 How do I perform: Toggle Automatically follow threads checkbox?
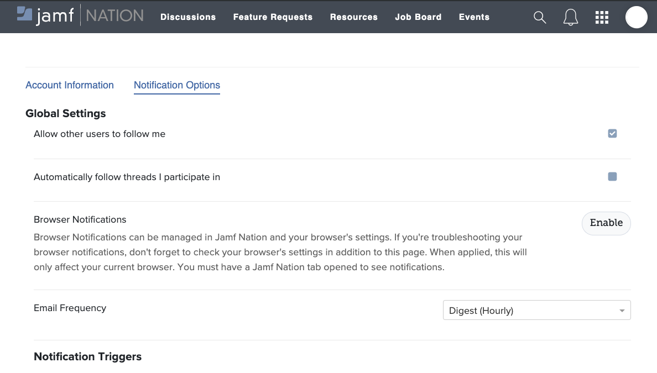coord(612,177)
